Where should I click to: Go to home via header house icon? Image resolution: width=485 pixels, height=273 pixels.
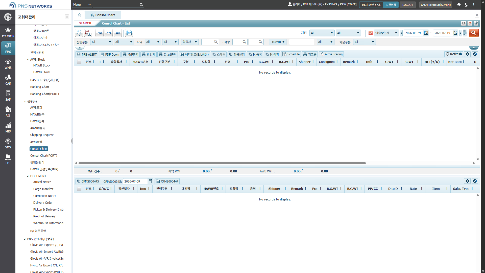[x=459, y=5]
